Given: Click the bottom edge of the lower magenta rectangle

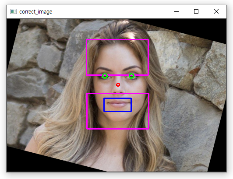Looking at the screenshot, I should pos(118,129).
